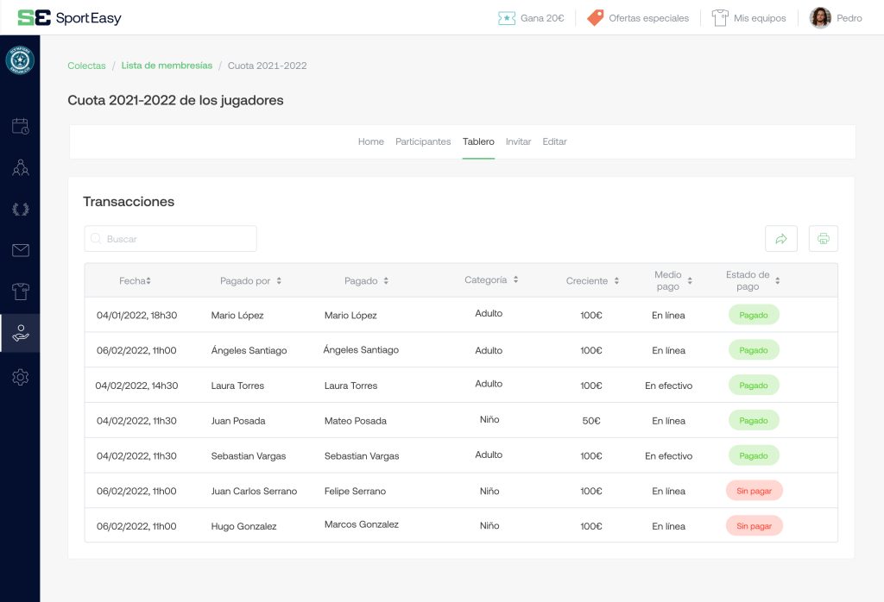The image size is (884, 602).
Task: Click the date 04/02/2022, 14h30
Action: tap(136, 386)
